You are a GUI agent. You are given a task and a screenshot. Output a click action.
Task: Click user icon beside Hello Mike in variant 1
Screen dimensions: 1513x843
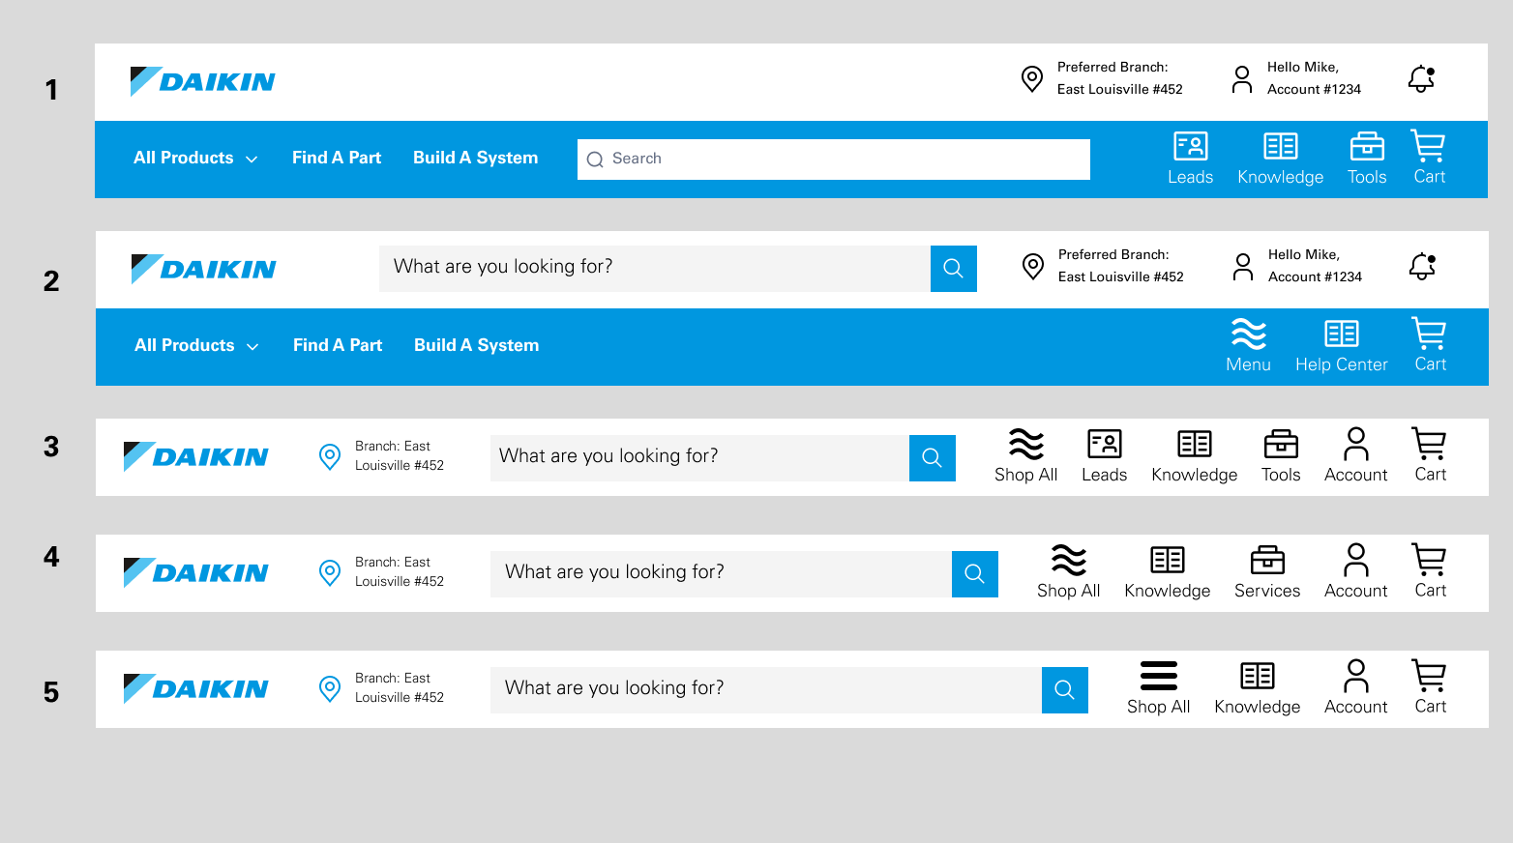tap(1242, 79)
